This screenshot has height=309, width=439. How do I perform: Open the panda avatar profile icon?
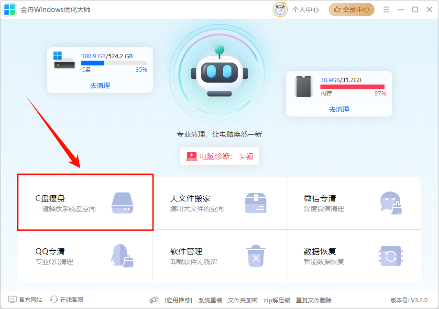(280, 10)
